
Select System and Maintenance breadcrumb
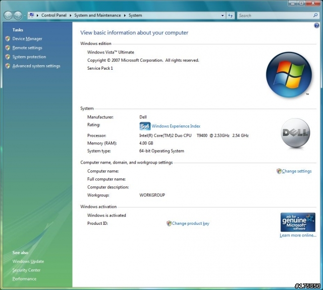point(97,15)
